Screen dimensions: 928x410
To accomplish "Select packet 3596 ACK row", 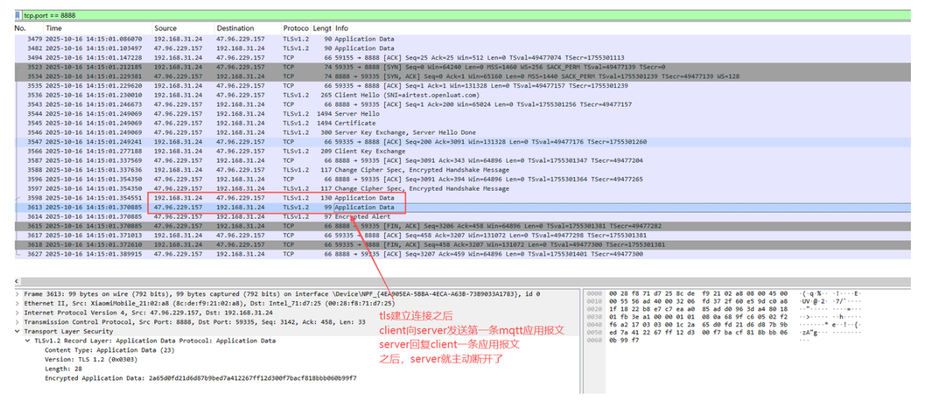I will click(462, 179).
